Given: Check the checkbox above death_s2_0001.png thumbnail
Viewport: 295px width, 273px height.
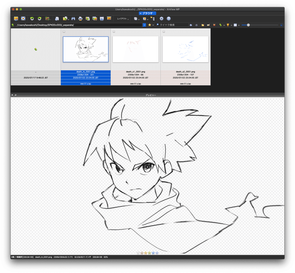Looking at the screenshot, I should pos(164,32).
